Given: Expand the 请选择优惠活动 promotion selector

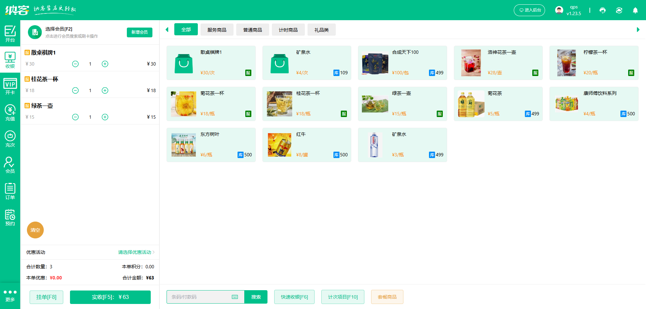Looking at the screenshot, I should pos(135,252).
